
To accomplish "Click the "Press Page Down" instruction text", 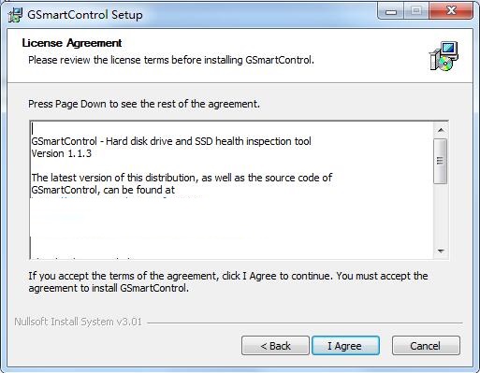I will pos(144,104).
